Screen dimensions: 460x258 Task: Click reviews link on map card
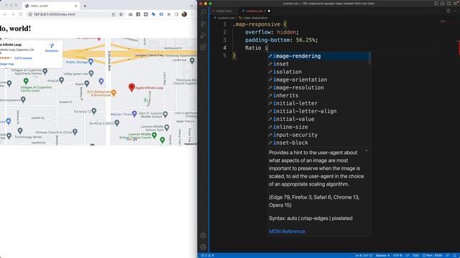23,58
